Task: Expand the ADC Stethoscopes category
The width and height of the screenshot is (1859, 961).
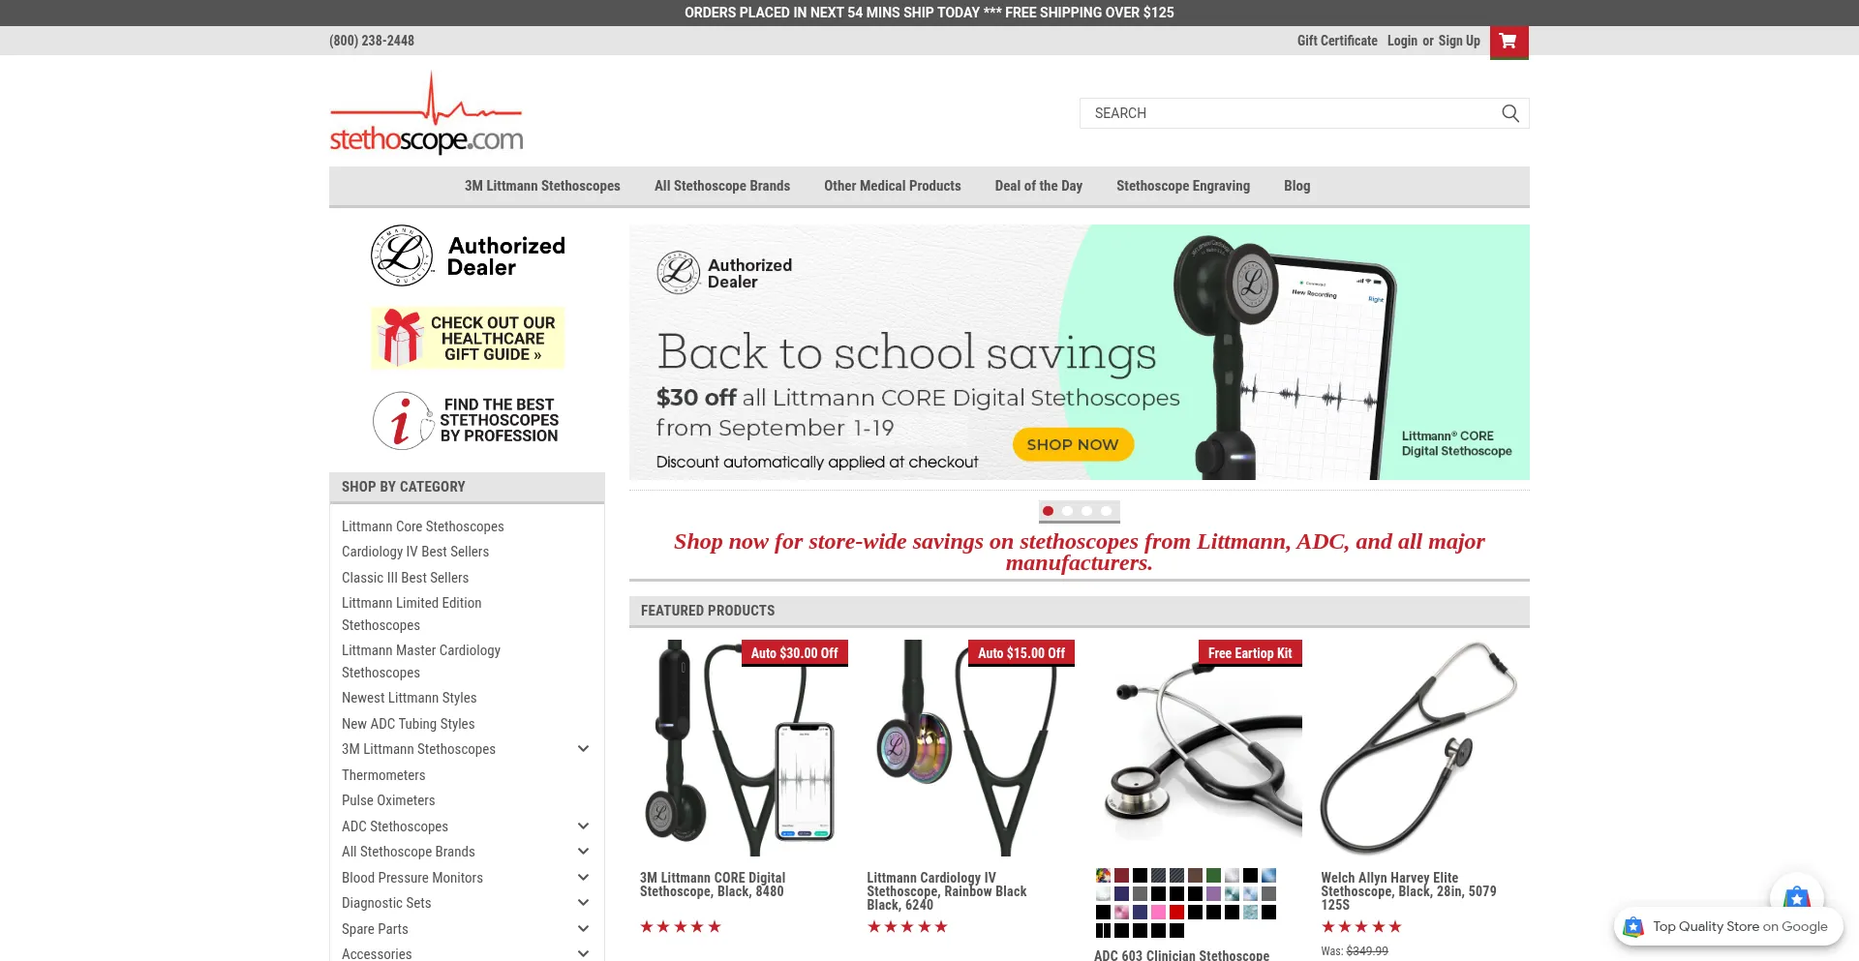Action: coord(583,826)
